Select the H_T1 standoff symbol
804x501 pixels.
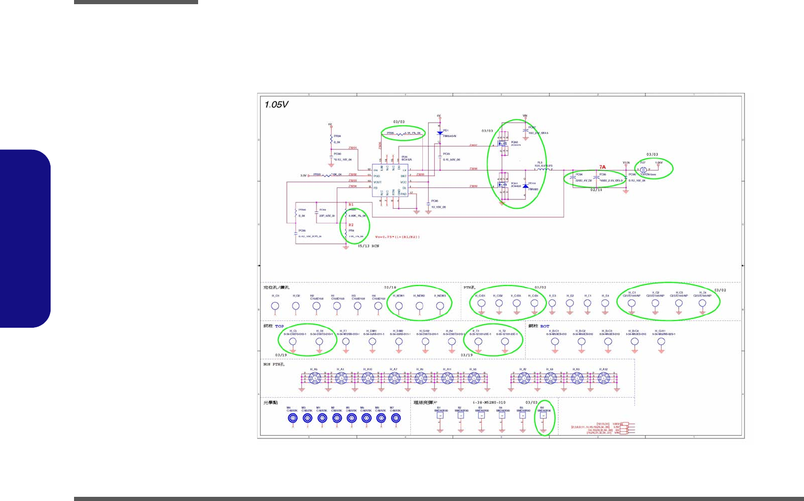point(478,342)
